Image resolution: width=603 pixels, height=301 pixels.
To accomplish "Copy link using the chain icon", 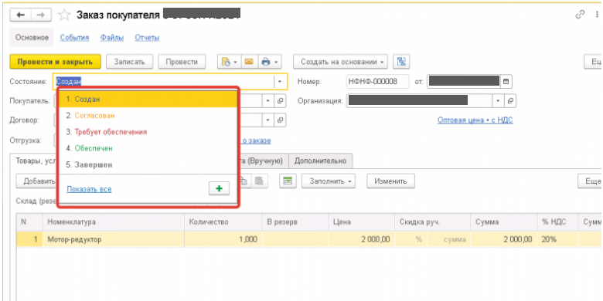I will click(580, 15).
